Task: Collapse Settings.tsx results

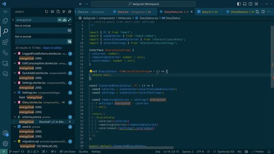Action: pos(15,92)
